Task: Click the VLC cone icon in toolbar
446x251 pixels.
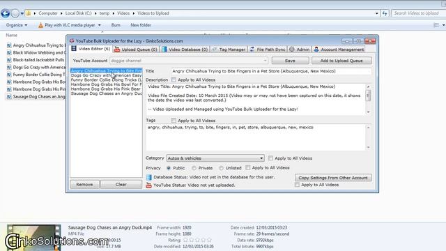Action: coord(40,25)
